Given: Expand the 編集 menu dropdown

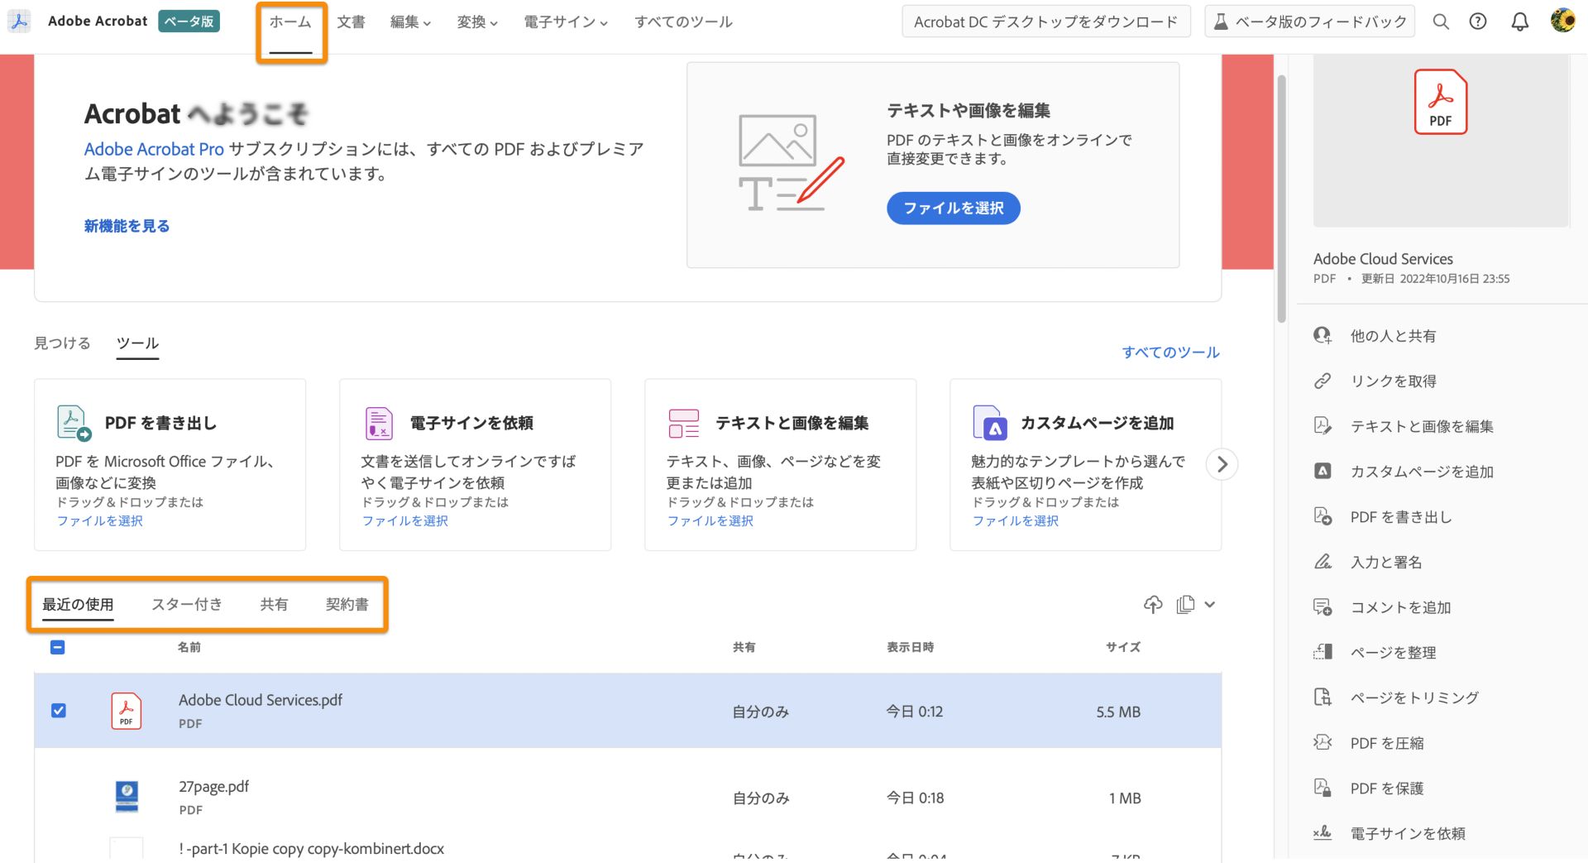Looking at the screenshot, I should (410, 22).
